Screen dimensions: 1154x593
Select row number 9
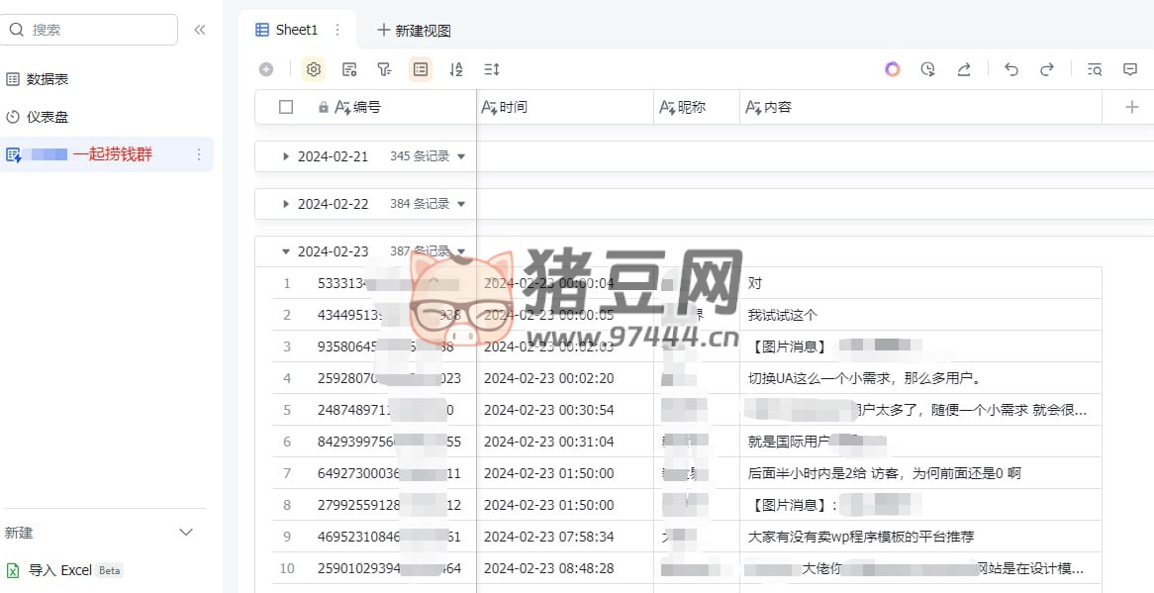pyautogui.click(x=287, y=537)
